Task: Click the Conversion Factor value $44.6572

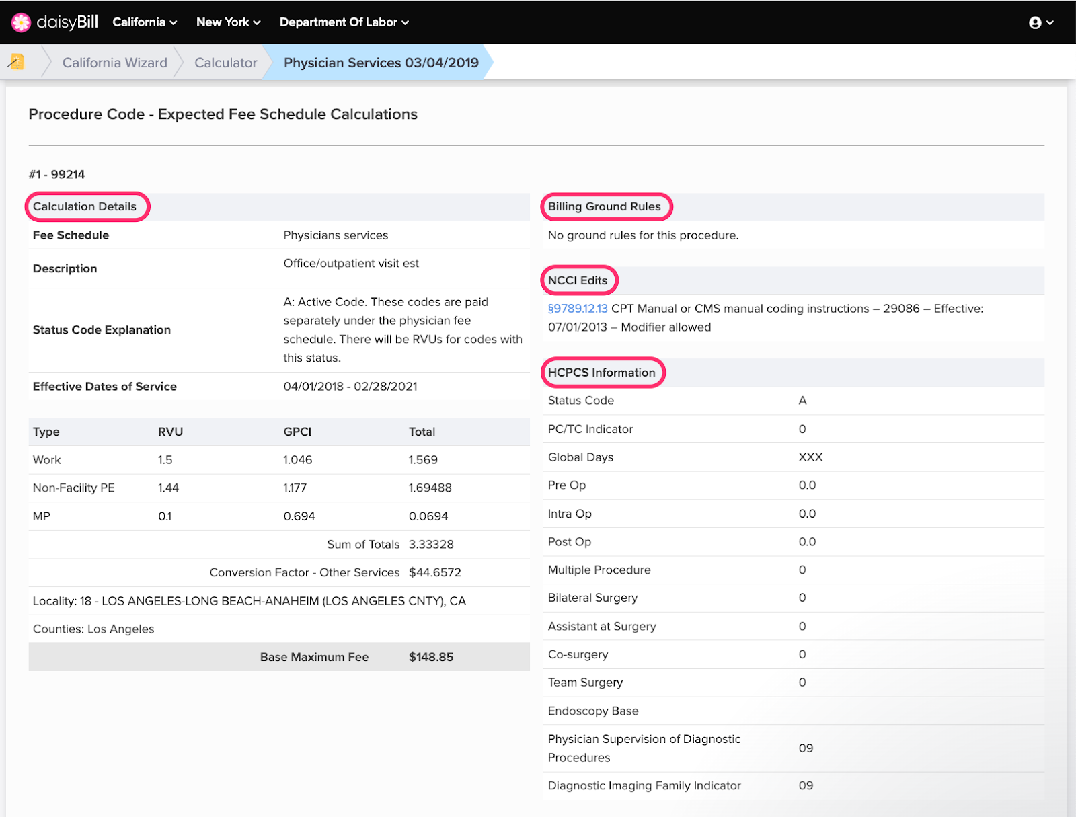Action: pyautogui.click(x=434, y=572)
